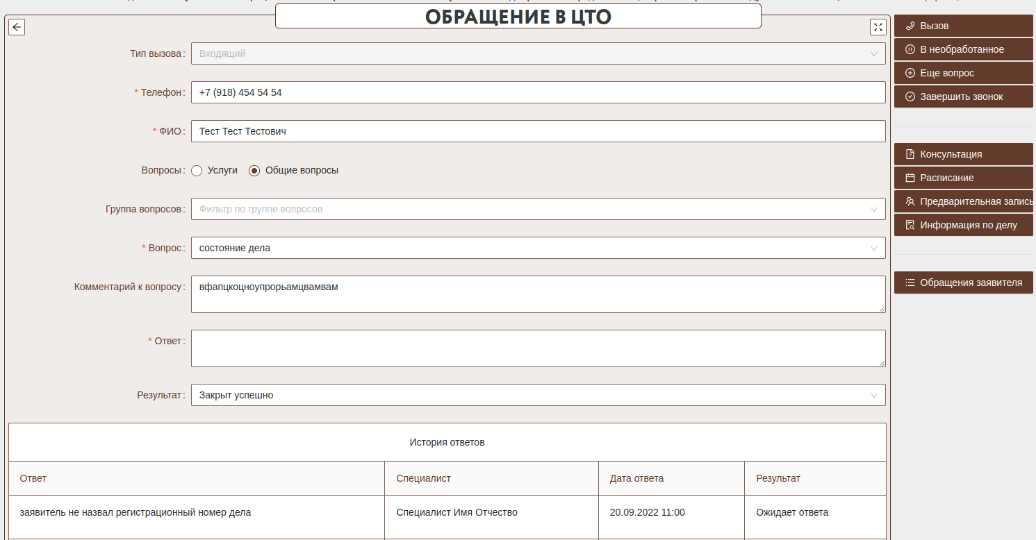The width and height of the screenshot is (1036, 540).
Task: Click the Комментарий к вопросу text area
Action: 538,294
